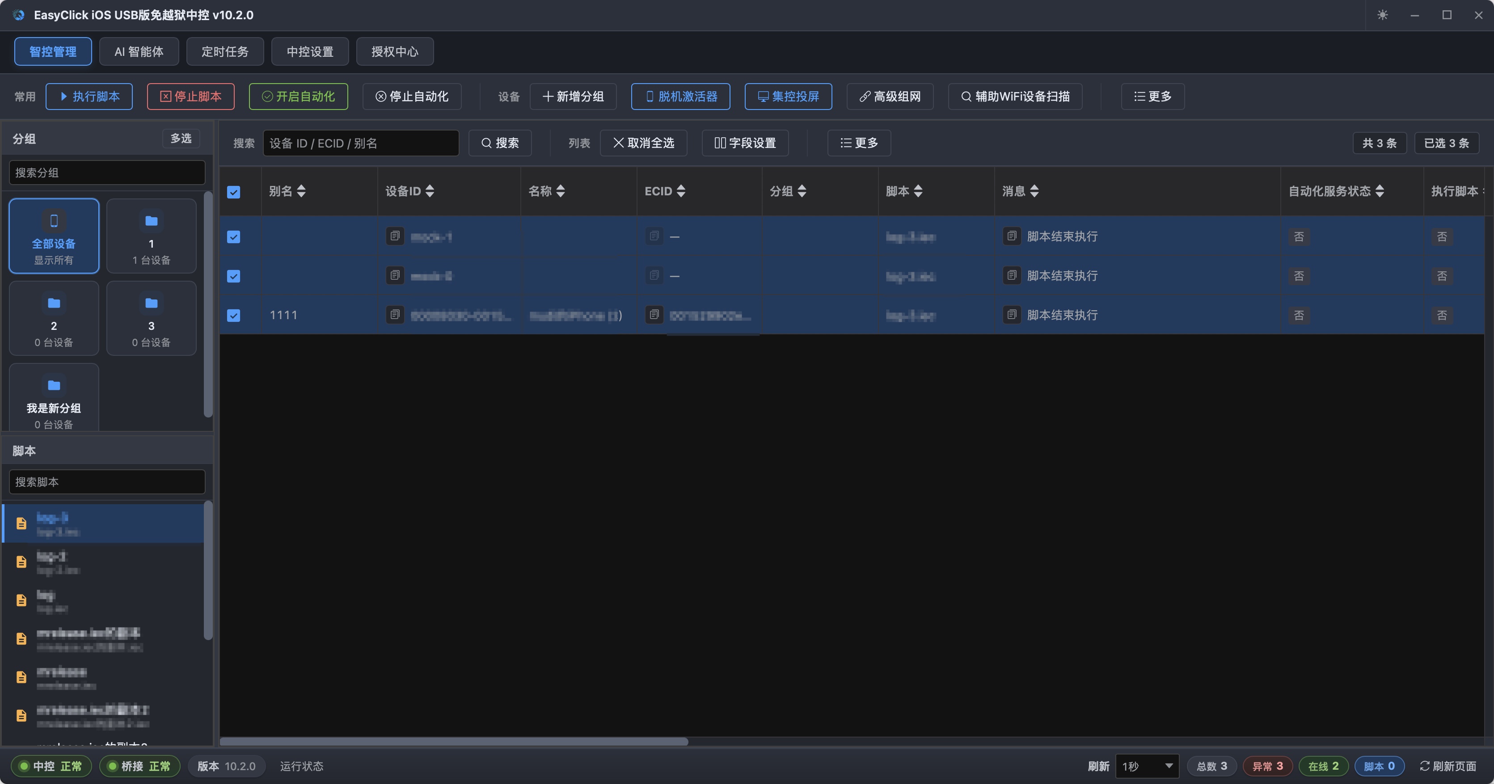
Task: Switch to the 定时任务 tab
Action: click(225, 51)
